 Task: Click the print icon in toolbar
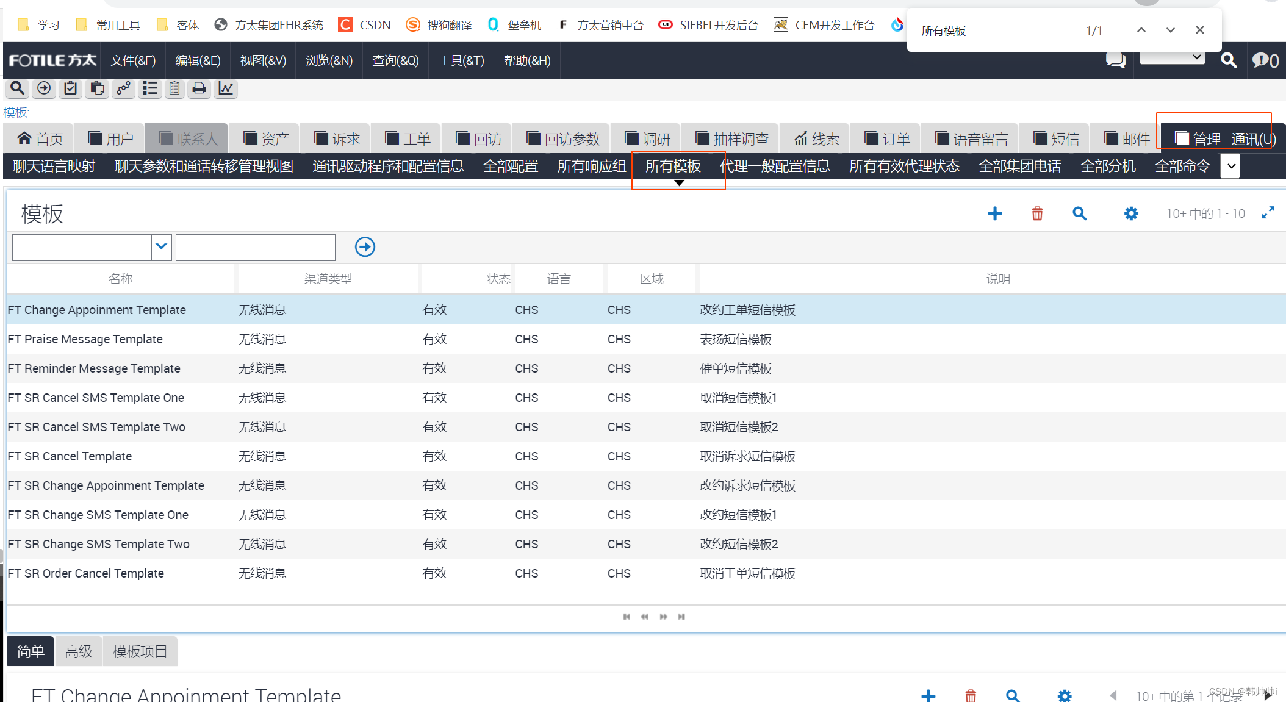point(199,89)
